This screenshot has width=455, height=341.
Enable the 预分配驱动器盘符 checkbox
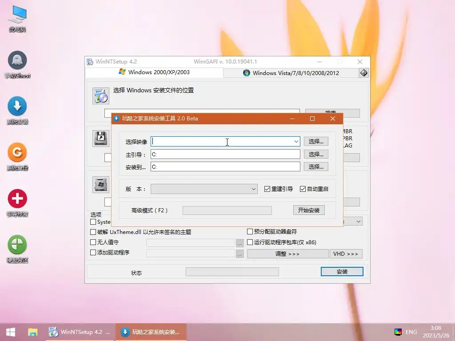click(x=250, y=231)
